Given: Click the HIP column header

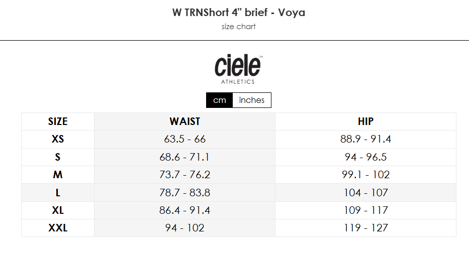Looking at the screenshot, I should coord(365,121).
